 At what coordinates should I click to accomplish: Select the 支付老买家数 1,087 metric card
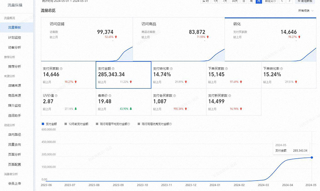[x=178, y=102]
